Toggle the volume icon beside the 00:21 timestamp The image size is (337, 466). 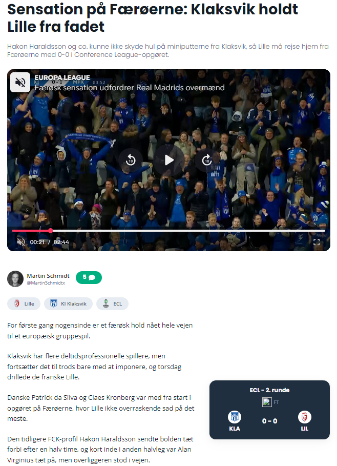coord(21,241)
